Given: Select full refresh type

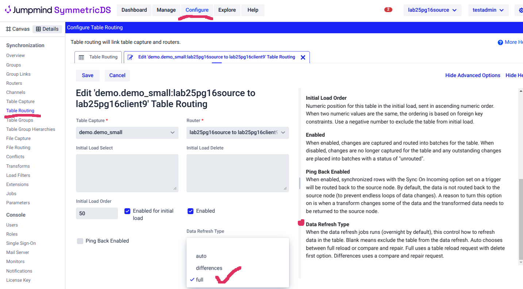Looking at the screenshot, I should (x=238, y=280).
